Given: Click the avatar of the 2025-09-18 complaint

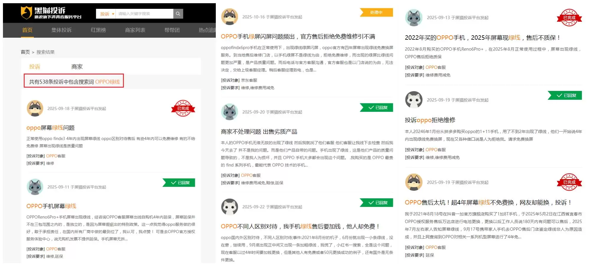Looking at the screenshot, I should (35, 108).
